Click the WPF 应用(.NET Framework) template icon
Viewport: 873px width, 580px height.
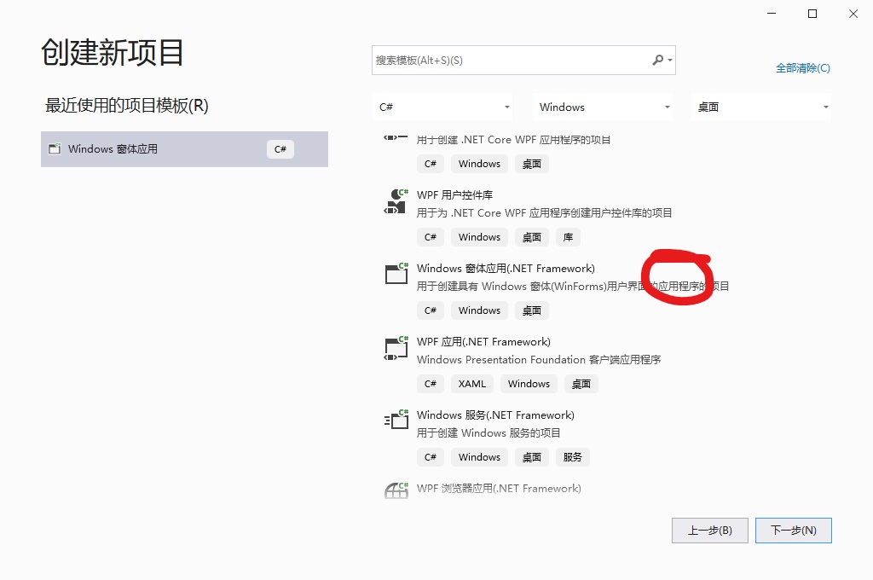tap(396, 348)
